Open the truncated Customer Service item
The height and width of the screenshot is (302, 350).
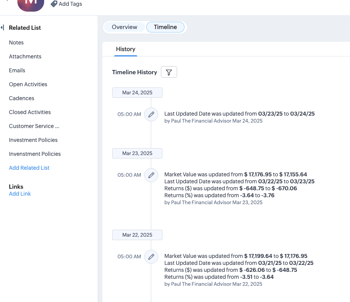[x=34, y=126]
